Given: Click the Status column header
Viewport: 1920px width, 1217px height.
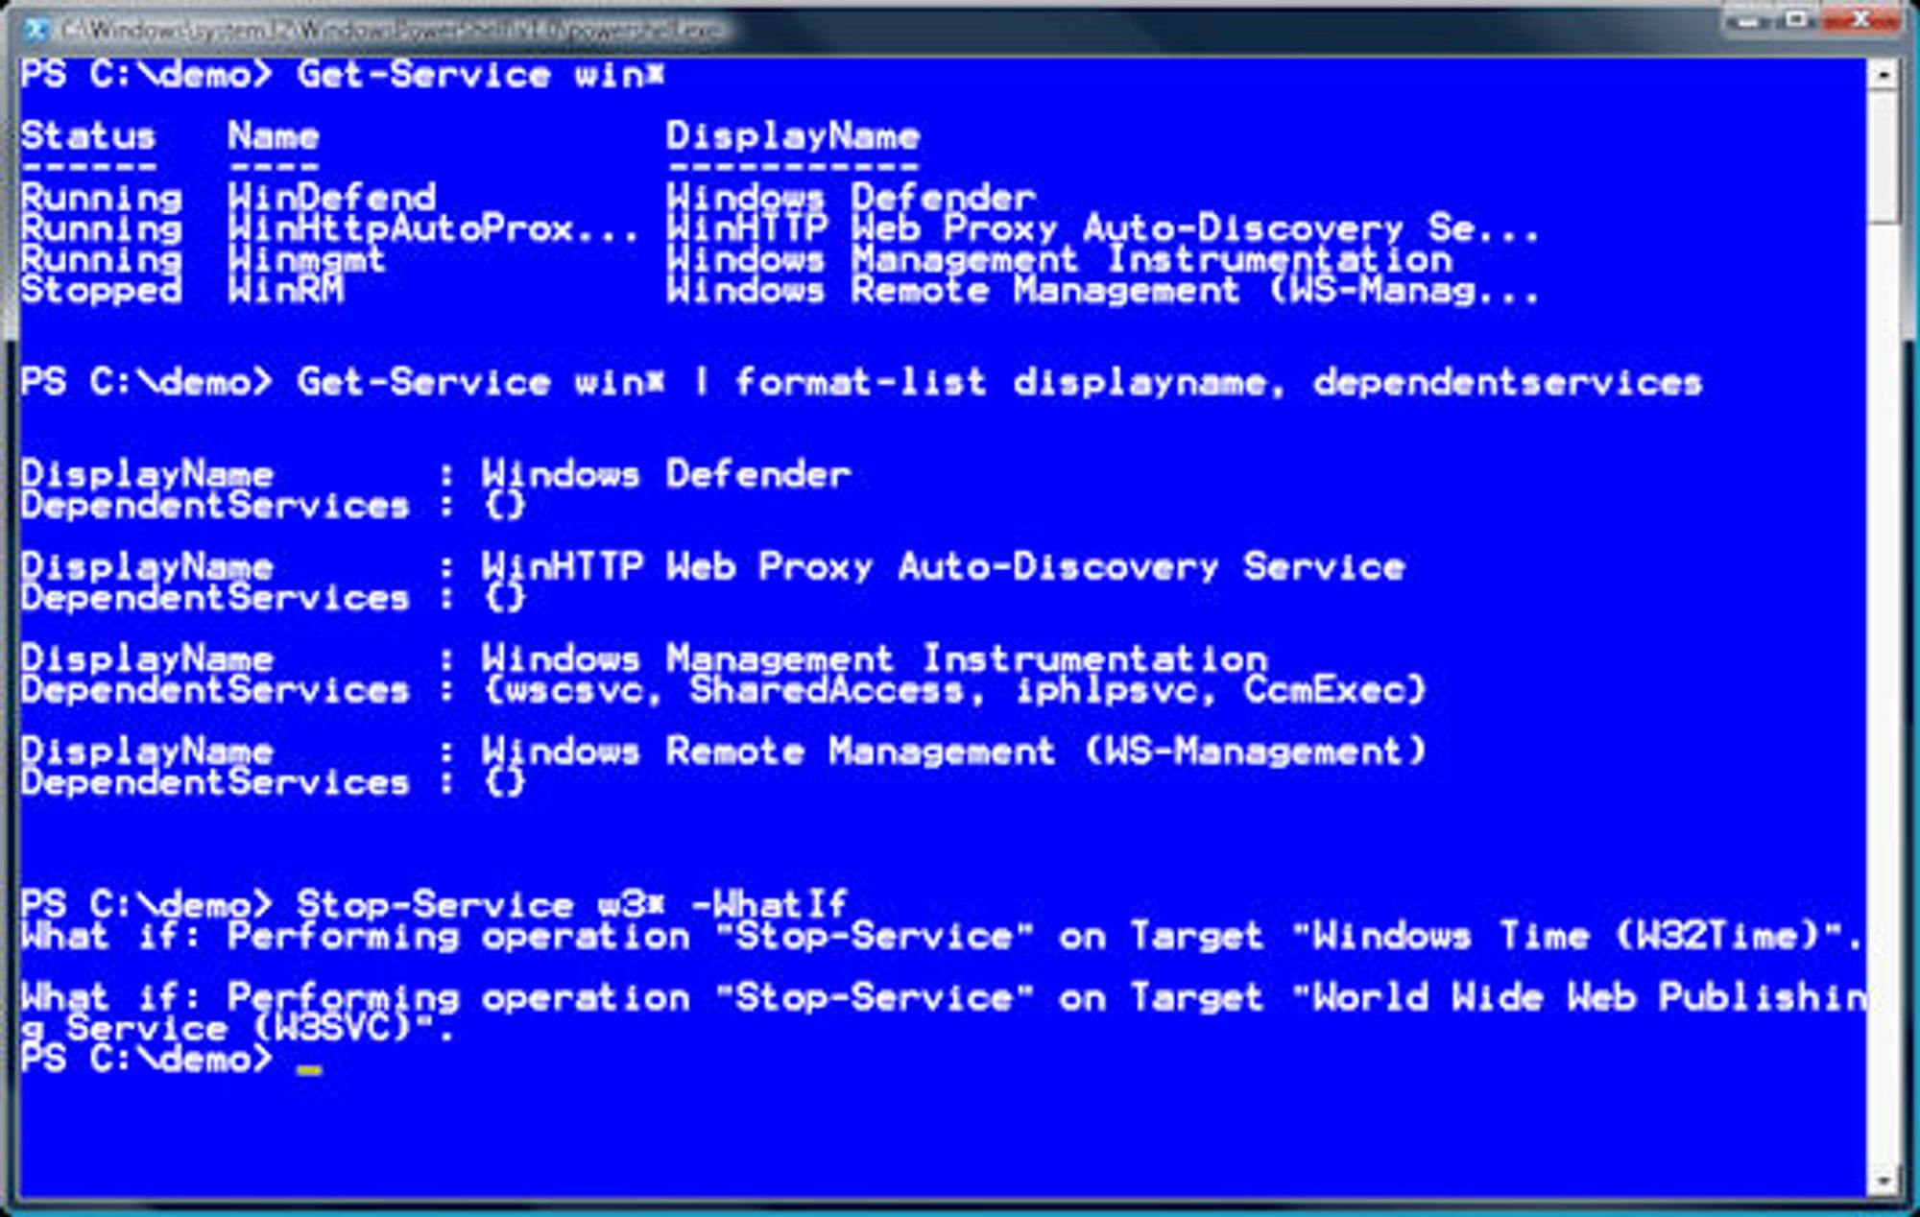Looking at the screenshot, I should coord(87,136).
